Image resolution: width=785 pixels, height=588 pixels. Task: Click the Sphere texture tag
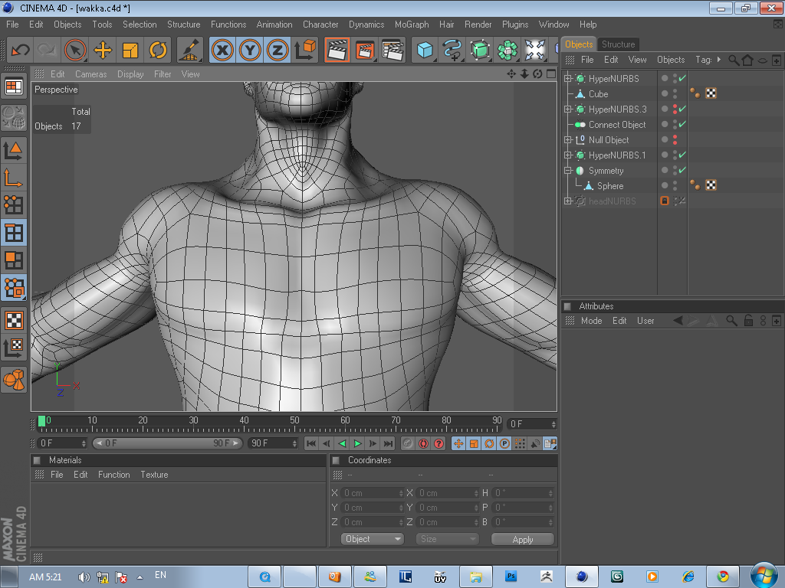tap(711, 185)
